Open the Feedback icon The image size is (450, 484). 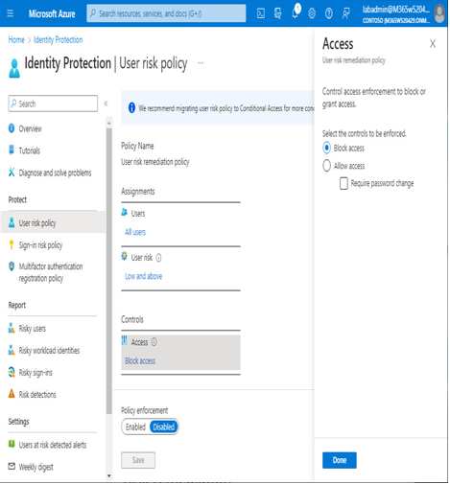pyautogui.click(x=345, y=13)
